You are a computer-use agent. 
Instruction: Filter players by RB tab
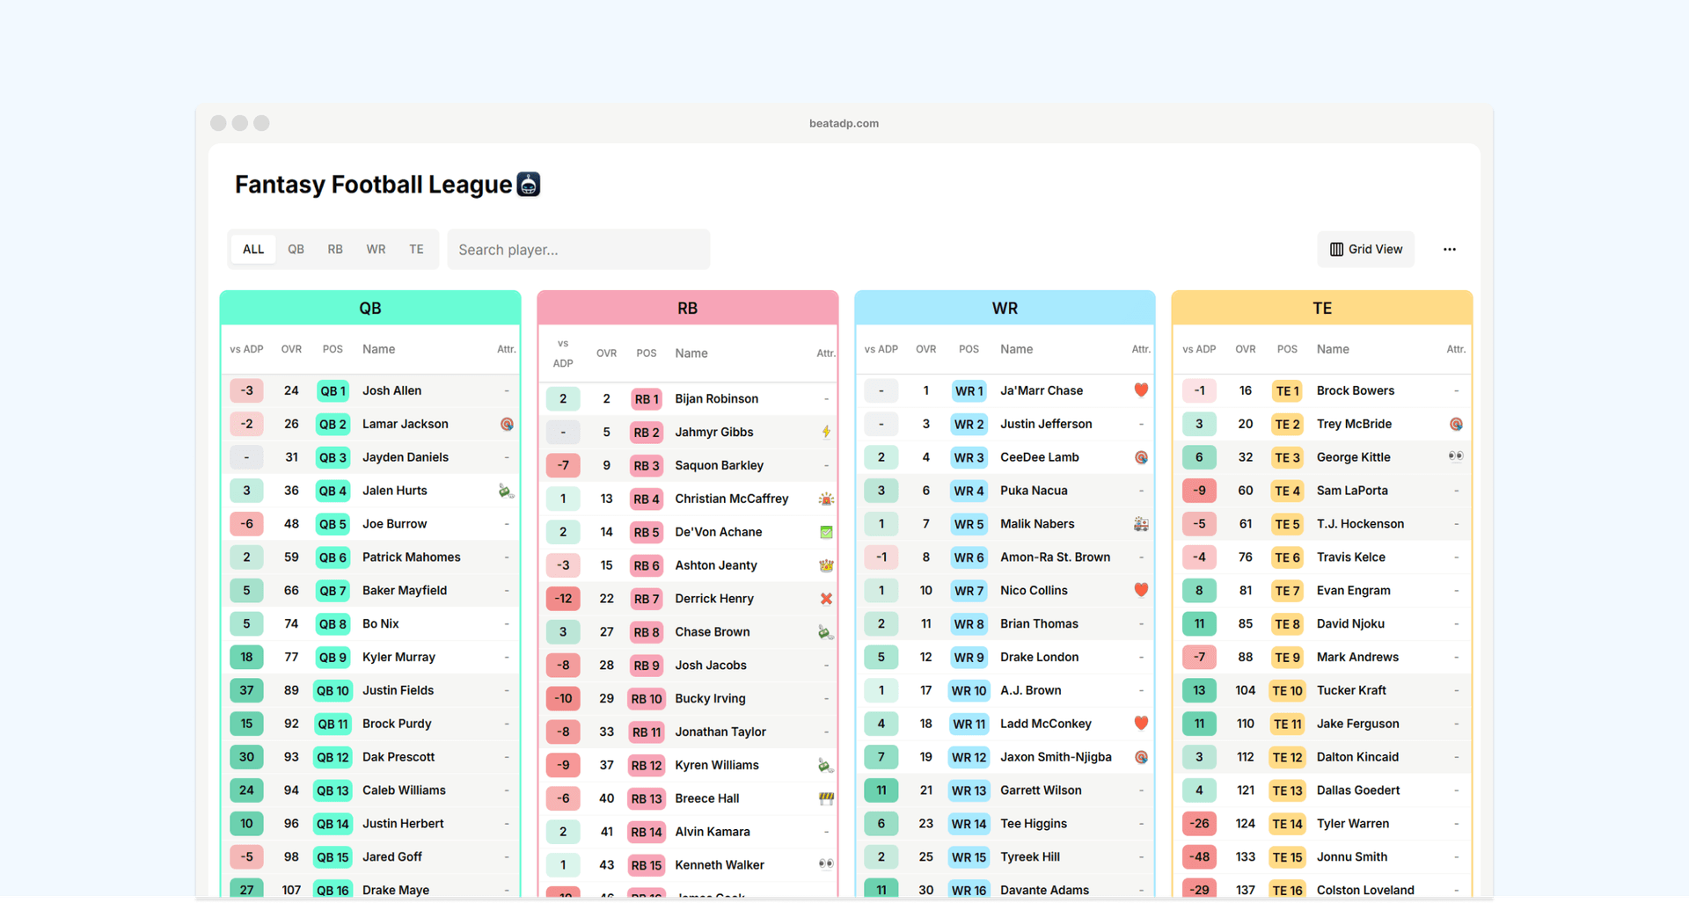335,250
